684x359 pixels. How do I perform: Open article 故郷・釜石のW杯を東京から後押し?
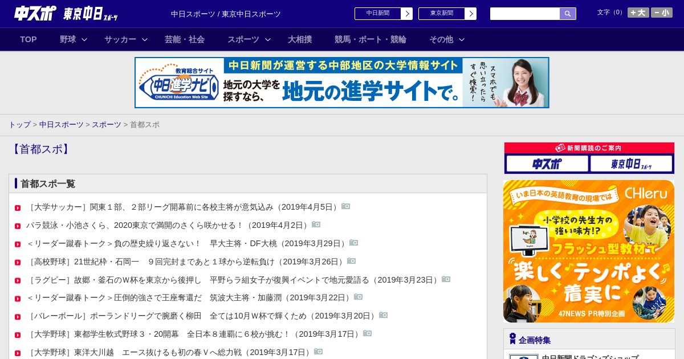[x=234, y=280]
